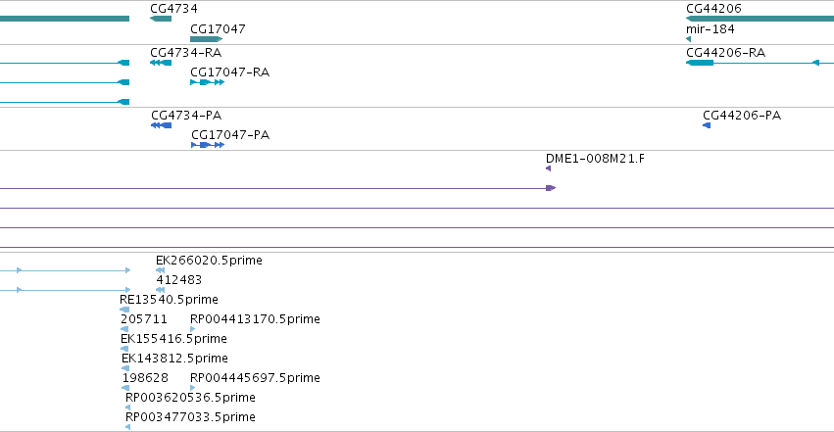Select the purple arrow ending the long span
834x432 pixels.
[x=551, y=188]
